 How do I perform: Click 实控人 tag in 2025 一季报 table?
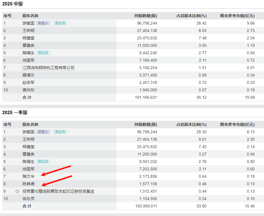click(43, 132)
